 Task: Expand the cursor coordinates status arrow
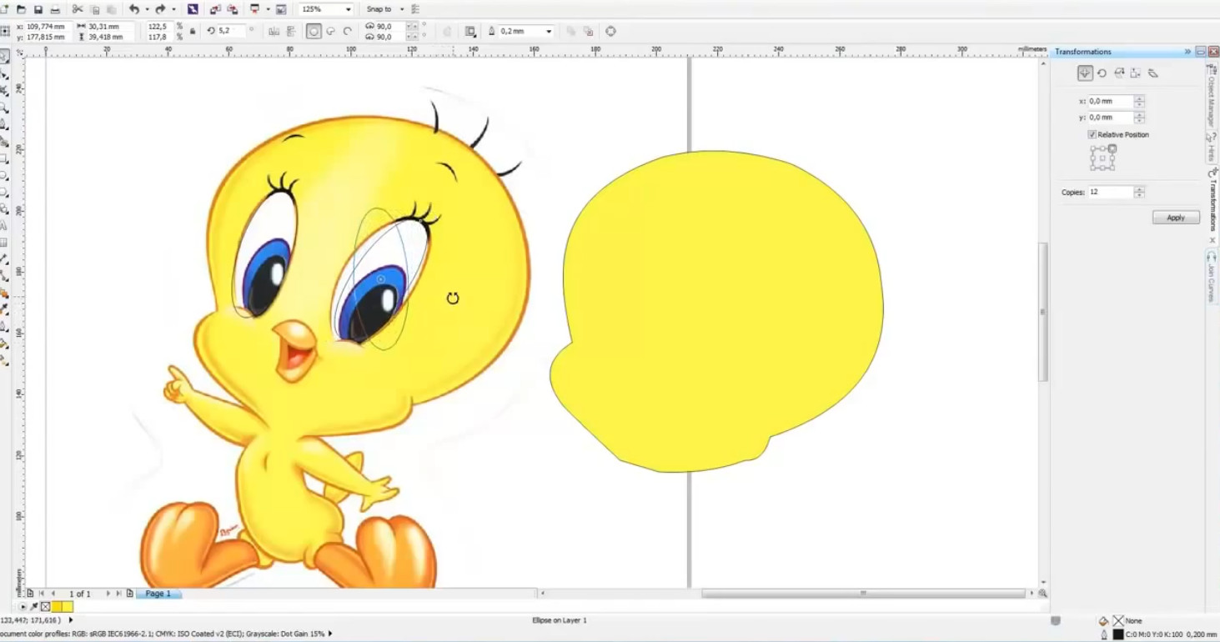70,620
